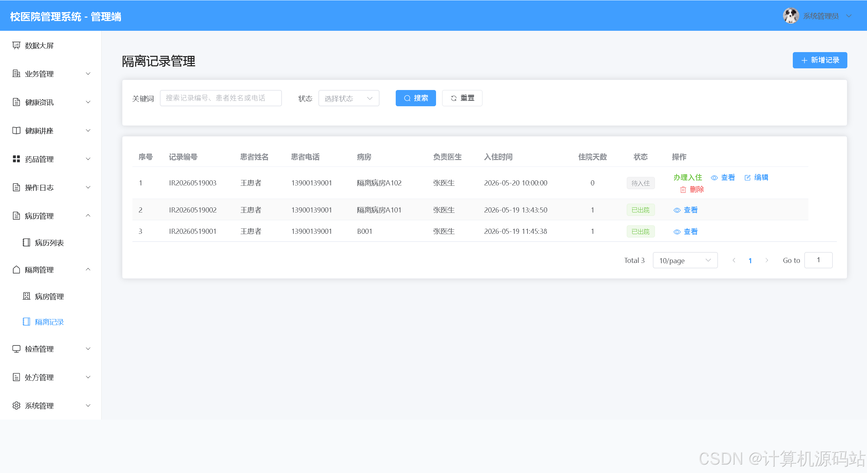View record IR20260519001 via eye icon

point(677,232)
